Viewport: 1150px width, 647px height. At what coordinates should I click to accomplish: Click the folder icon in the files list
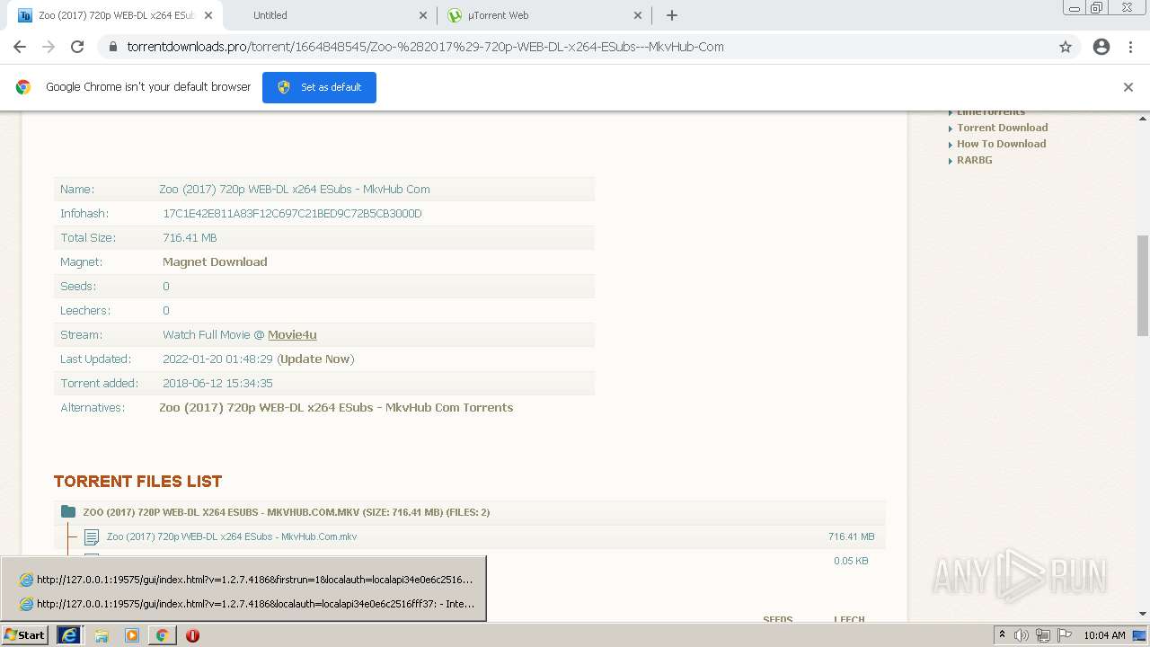[x=68, y=512]
